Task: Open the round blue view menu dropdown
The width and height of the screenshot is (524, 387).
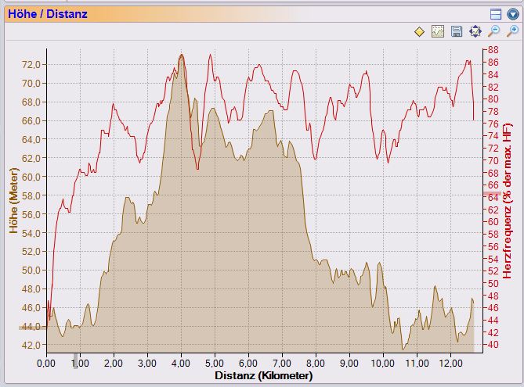Action: pos(511,13)
